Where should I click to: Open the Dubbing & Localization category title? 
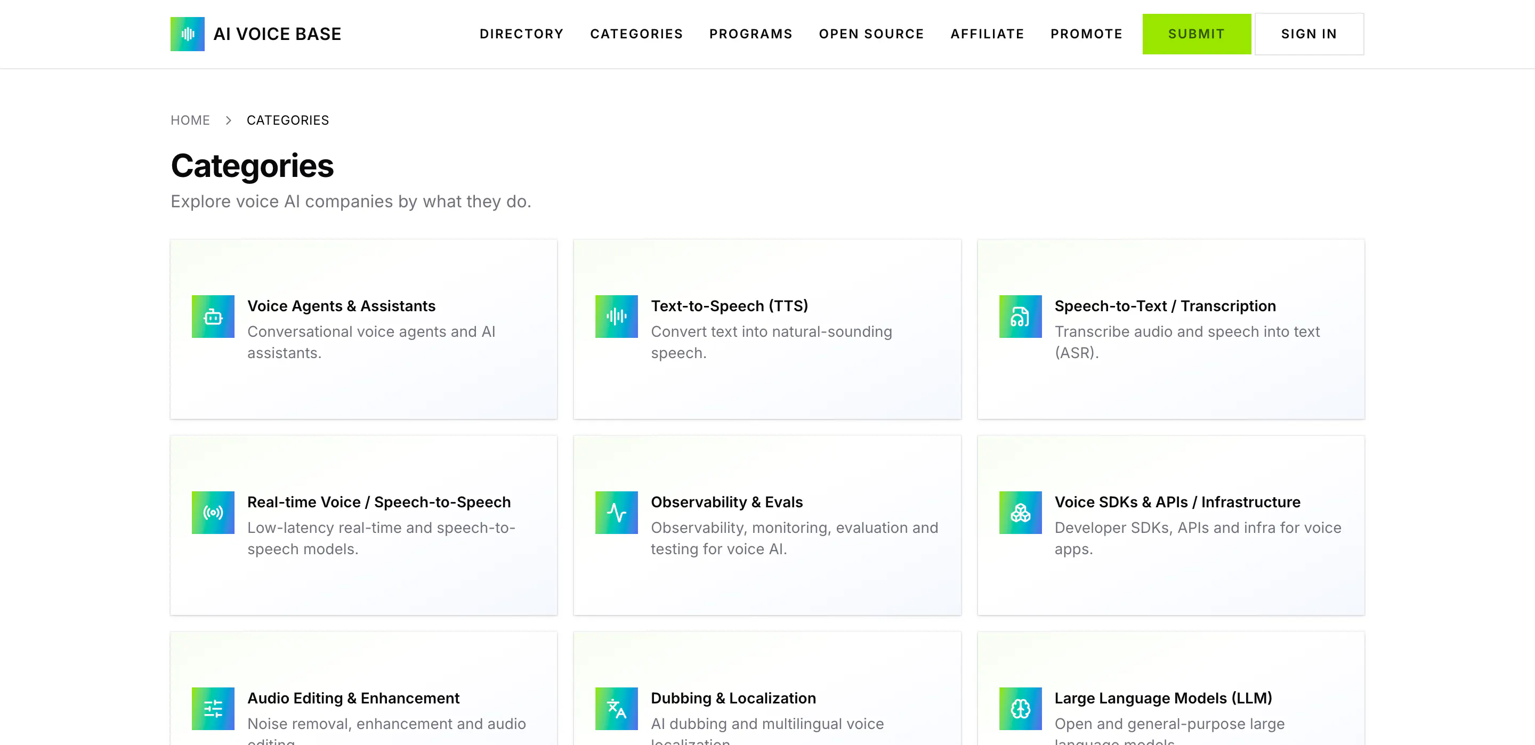coord(733,698)
